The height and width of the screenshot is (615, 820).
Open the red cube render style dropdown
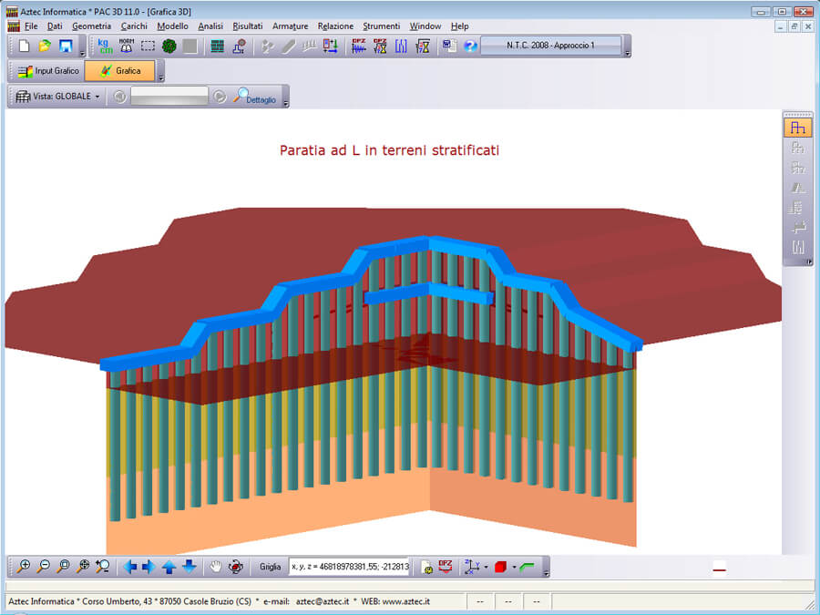(514, 567)
